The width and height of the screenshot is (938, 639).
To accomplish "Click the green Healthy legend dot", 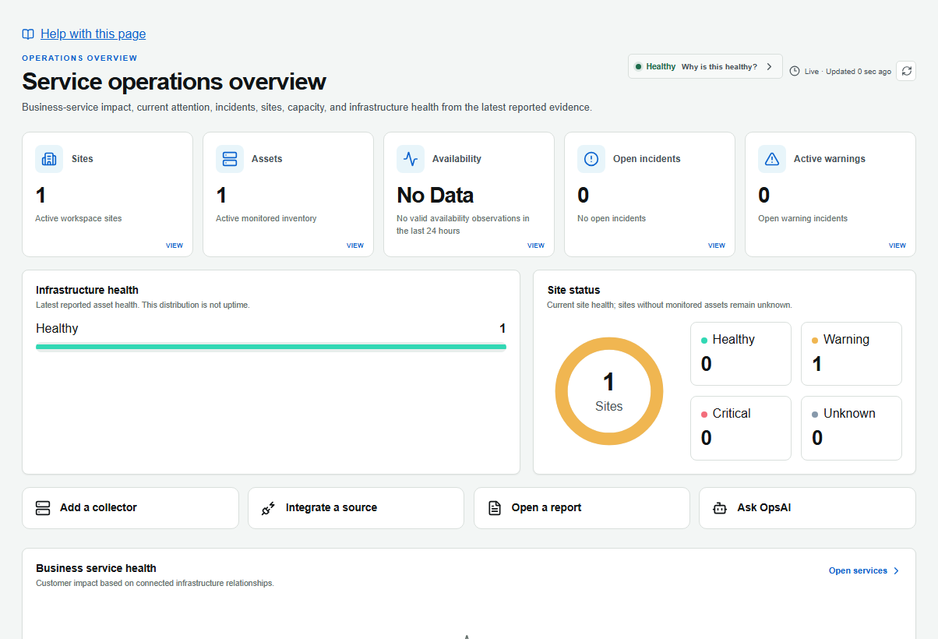I will [704, 341].
